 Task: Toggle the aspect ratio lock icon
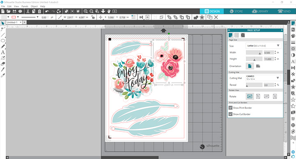click(x=92, y=17)
